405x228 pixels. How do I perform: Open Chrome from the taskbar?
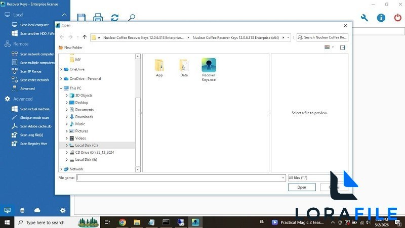coord(123,222)
